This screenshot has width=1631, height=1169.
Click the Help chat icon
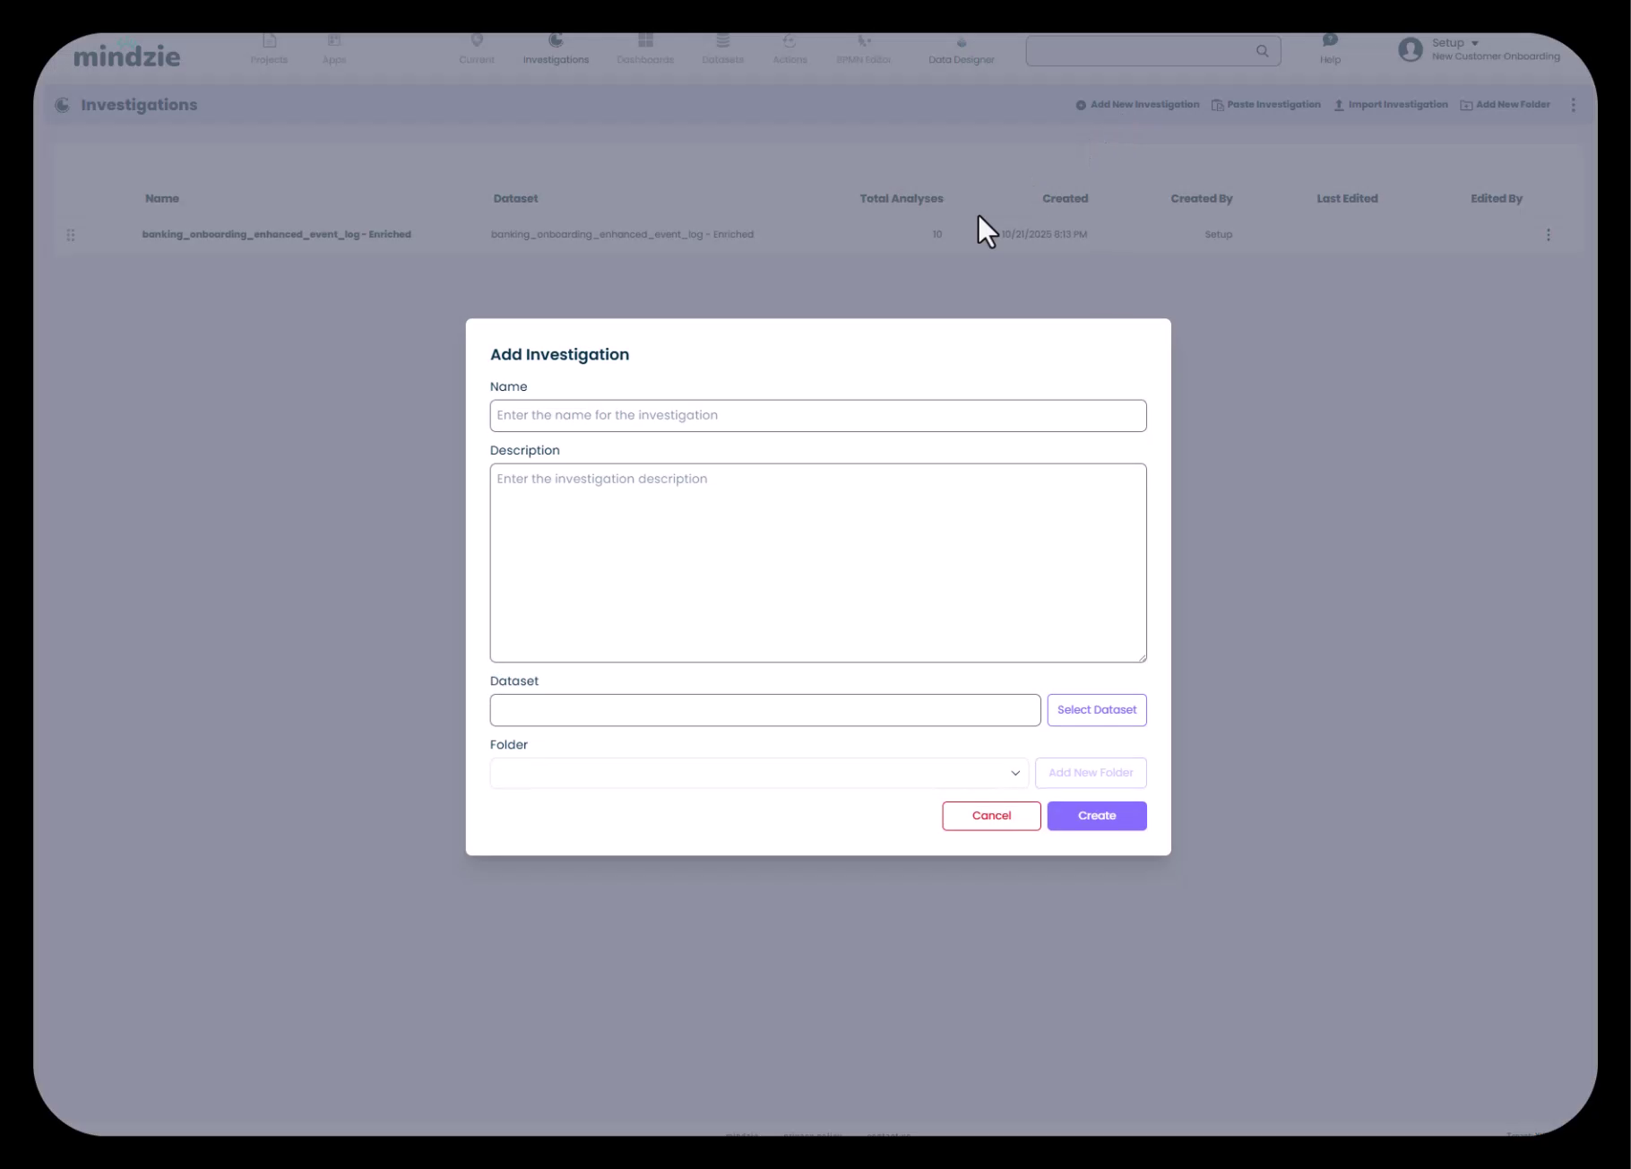pyautogui.click(x=1330, y=41)
